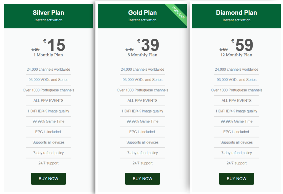Click the Silver Plan €15 price
Viewport: 283px width, 194px height.
pos(56,45)
